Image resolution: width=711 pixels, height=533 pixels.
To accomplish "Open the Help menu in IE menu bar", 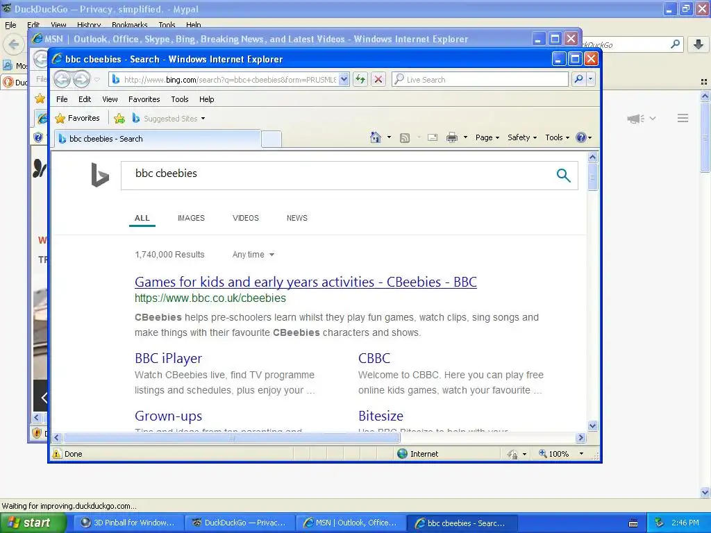I will pos(206,99).
